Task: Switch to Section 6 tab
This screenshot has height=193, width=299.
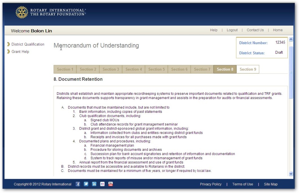Action: [179, 69]
